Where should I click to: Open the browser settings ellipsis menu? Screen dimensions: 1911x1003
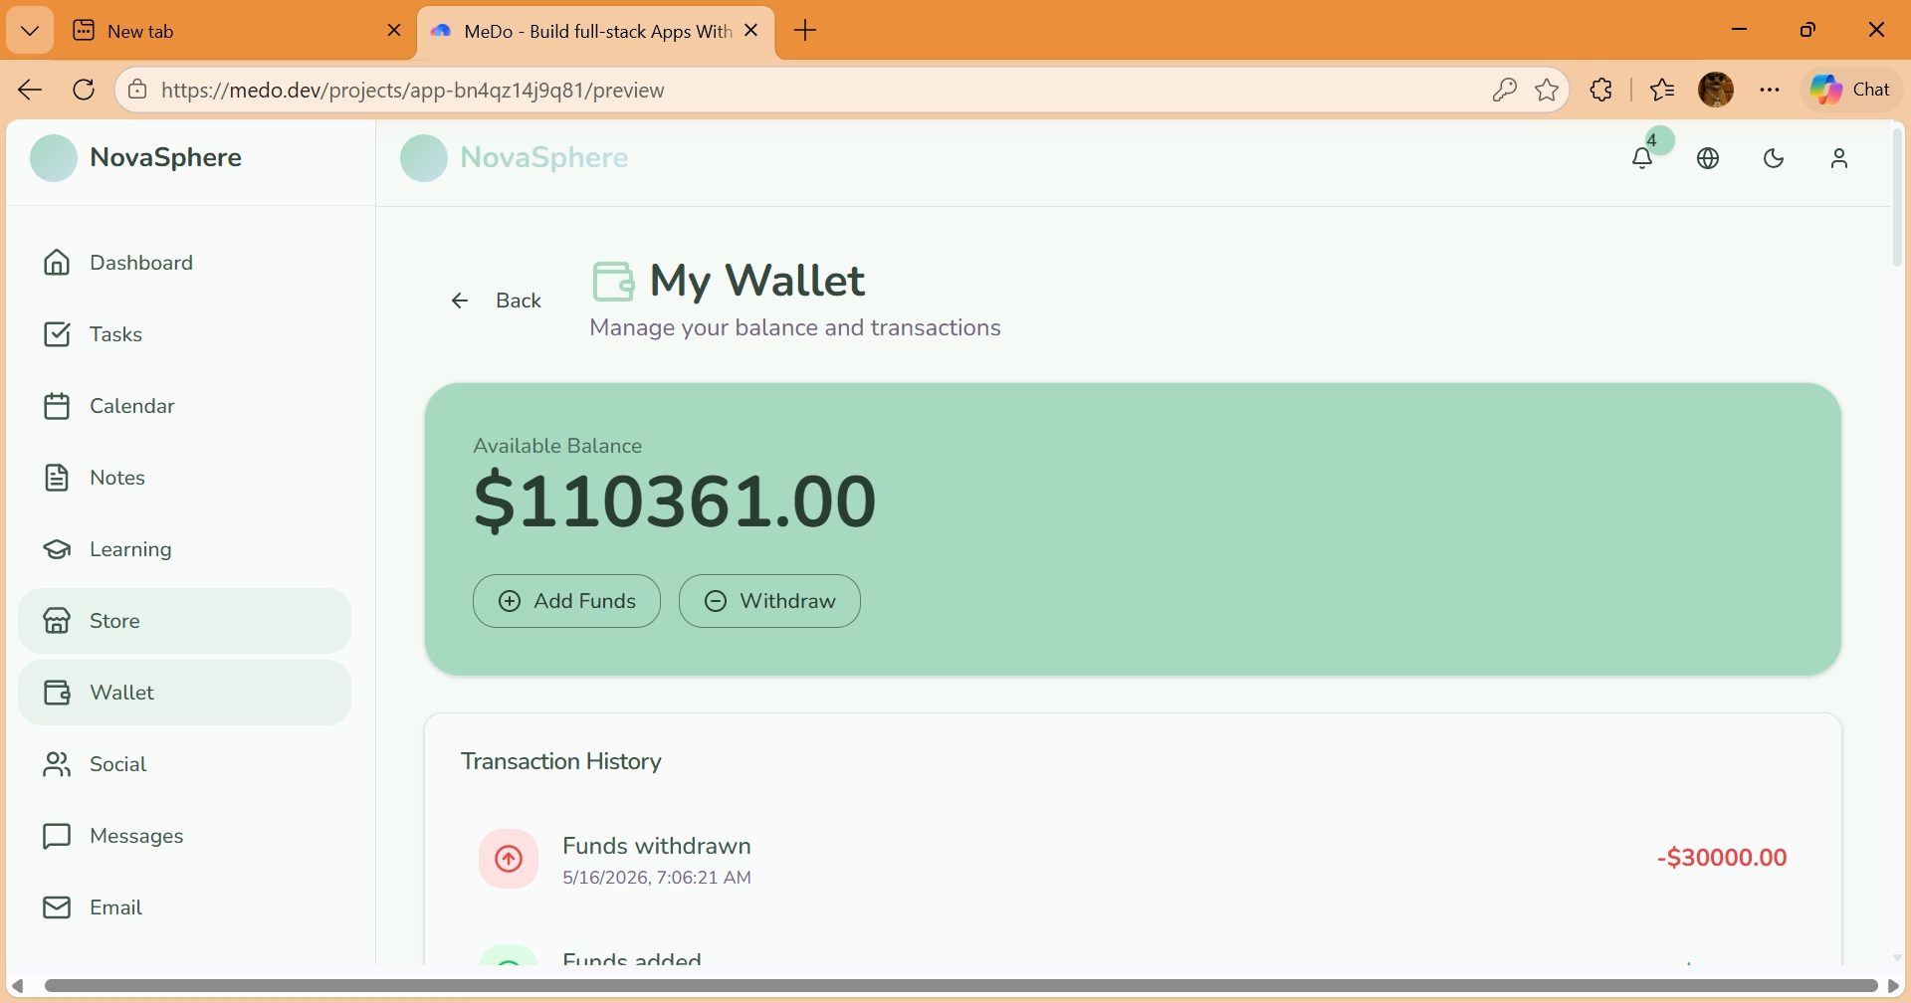[x=1770, y=90]
